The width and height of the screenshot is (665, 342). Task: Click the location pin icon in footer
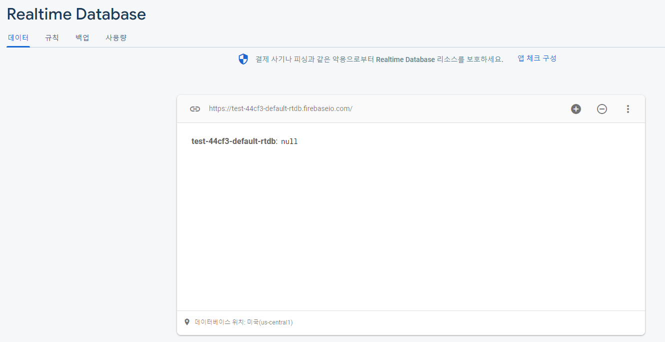(x=187, y=322)
